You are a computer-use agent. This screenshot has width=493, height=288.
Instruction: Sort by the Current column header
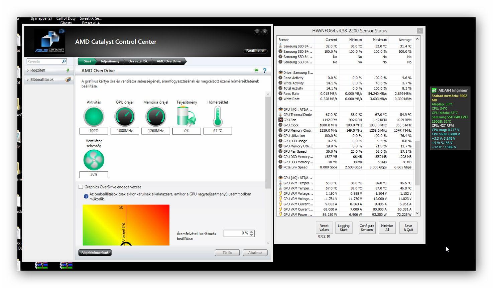[x=327, y=40]
